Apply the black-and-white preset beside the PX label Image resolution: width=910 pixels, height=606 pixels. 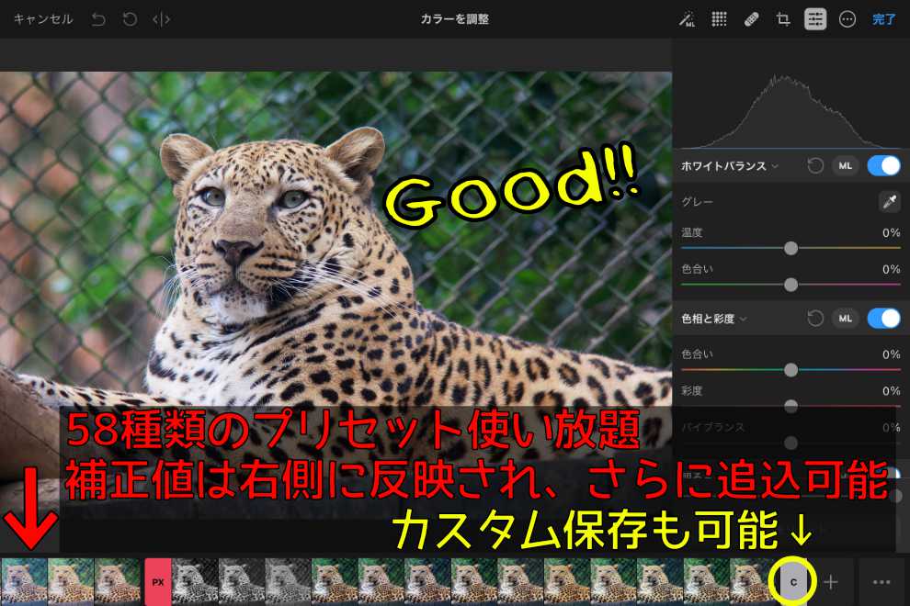point(195,582)
